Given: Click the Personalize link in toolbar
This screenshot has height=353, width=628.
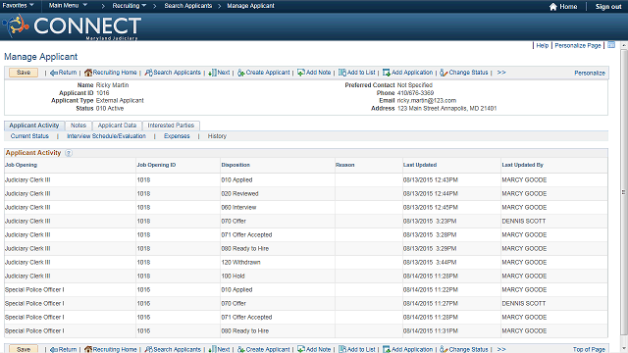Looking at the screenshot, I should (x=590, y=73).
